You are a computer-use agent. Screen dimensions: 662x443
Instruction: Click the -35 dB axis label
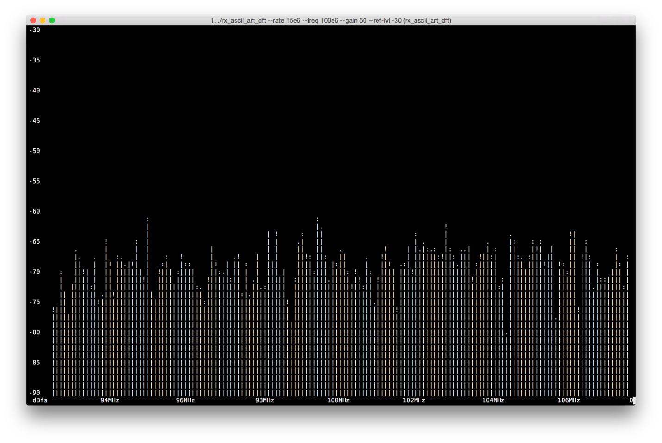coord(35,60)
